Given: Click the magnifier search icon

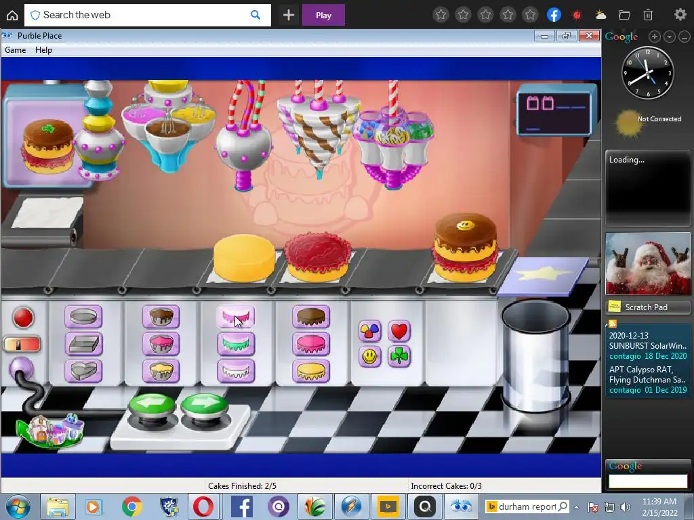Looking at the screenshot, I should point(256,15).
